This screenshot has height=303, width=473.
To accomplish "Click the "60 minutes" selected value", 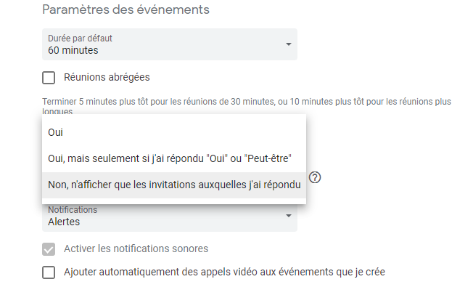I will [73, 50].
